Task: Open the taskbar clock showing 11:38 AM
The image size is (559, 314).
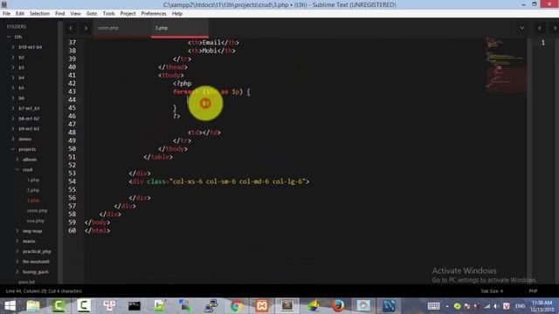Action: (x=542, y=306)
